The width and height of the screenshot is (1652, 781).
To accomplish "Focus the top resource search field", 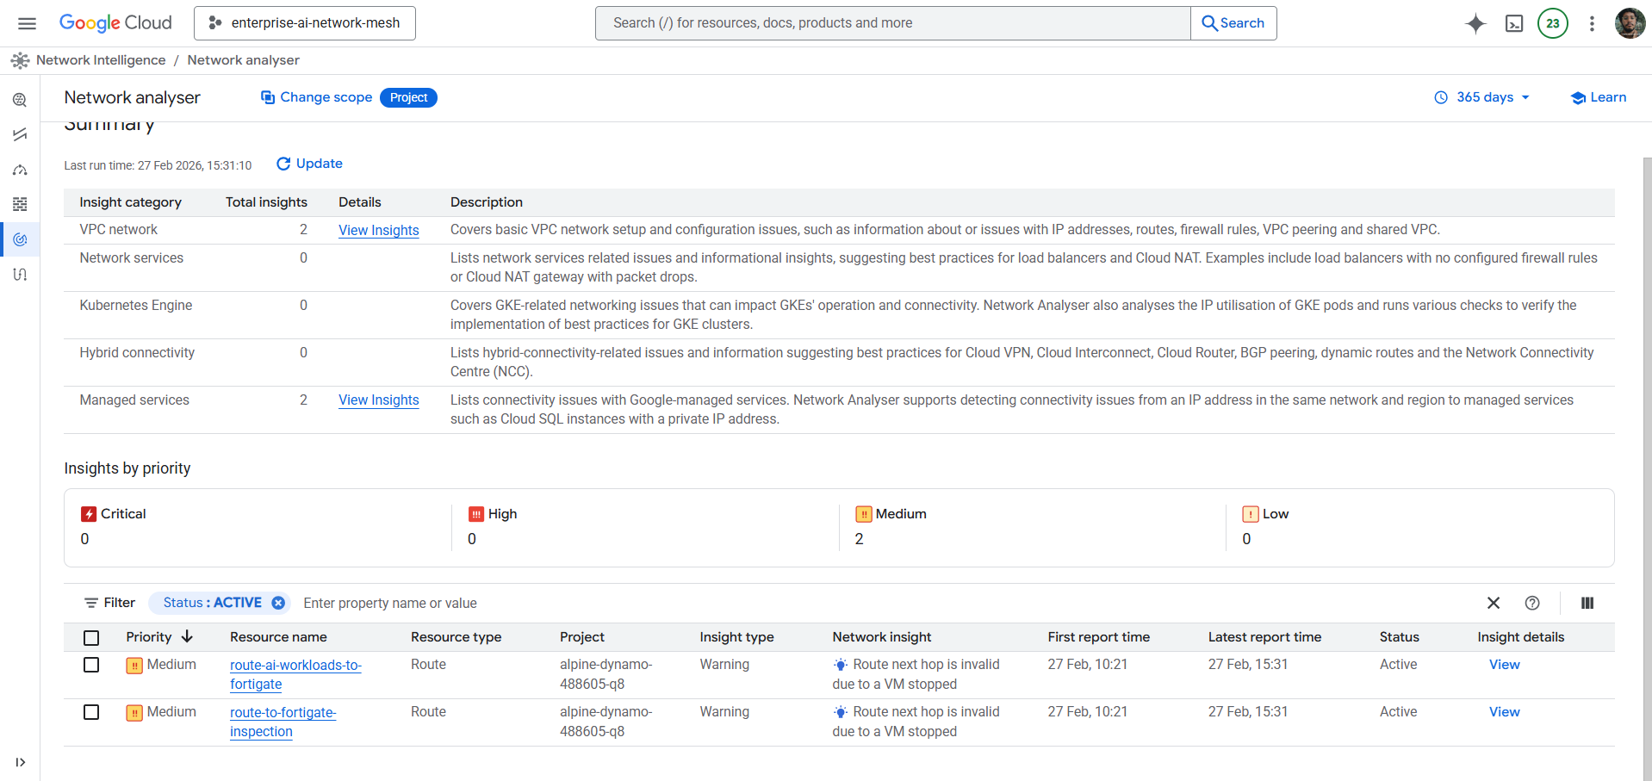I will (x=893, y=23).
